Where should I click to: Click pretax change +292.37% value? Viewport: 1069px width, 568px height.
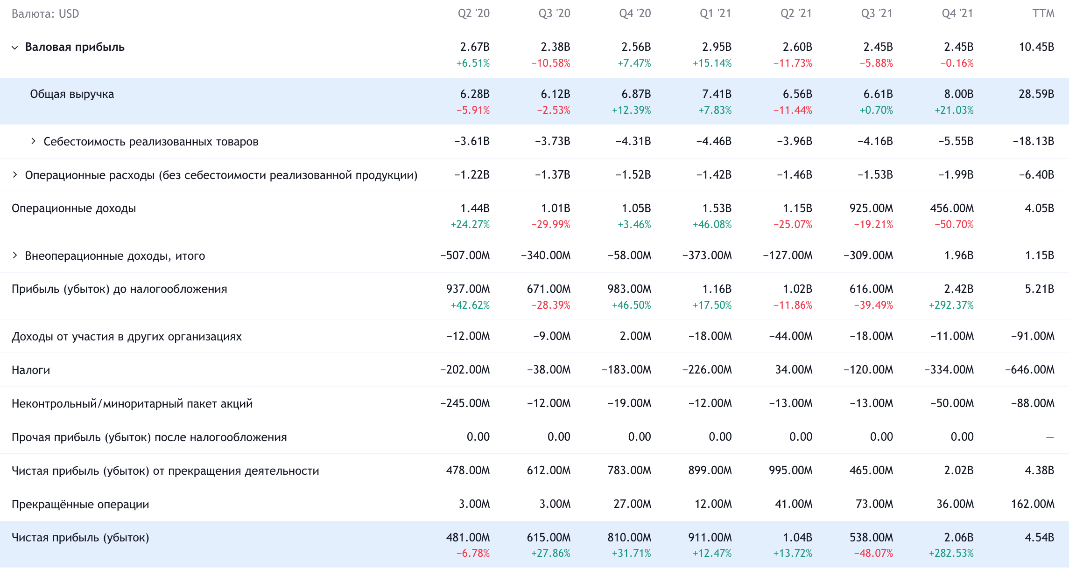point(951,305)
